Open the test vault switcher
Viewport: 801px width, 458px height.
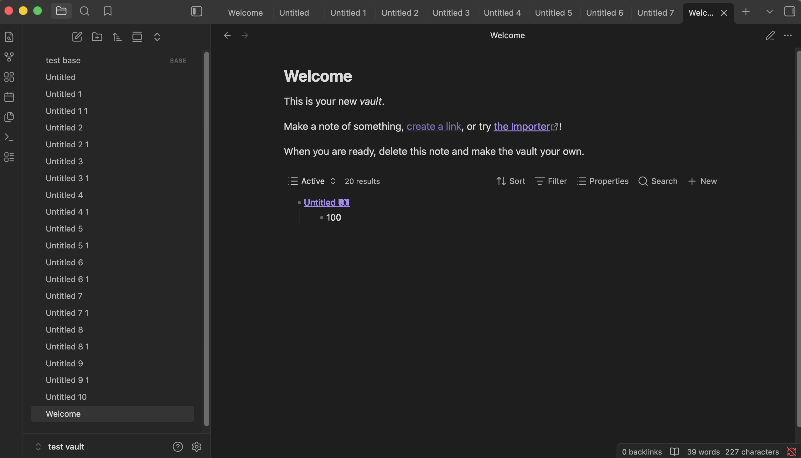click(60, 447)
